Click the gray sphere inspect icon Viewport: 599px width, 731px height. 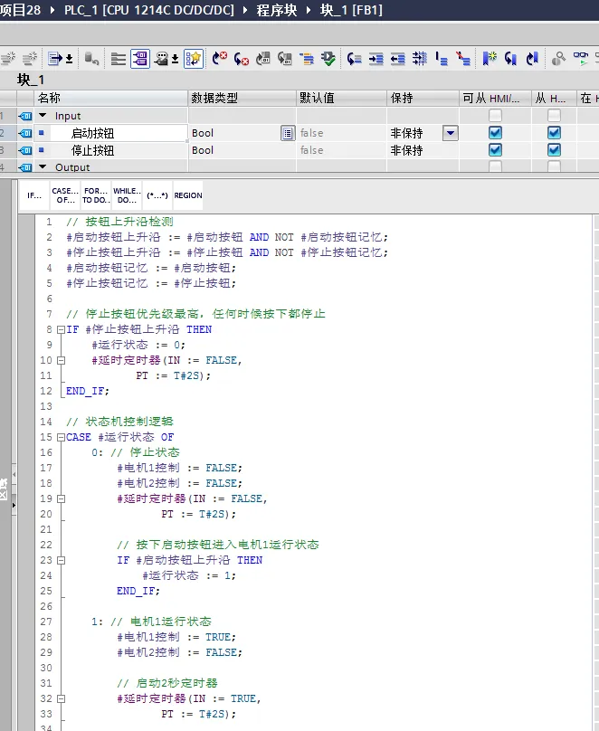click(558, 59)
